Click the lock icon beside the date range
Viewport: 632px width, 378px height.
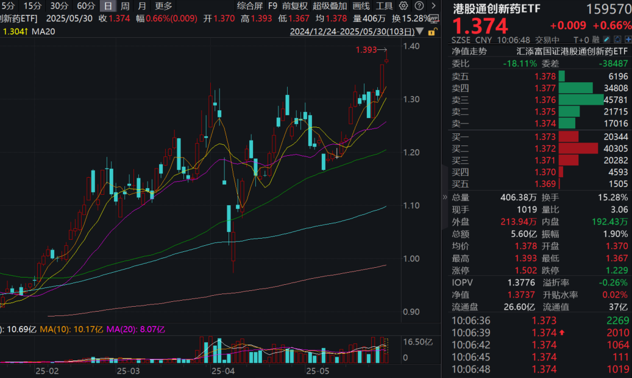pos(431,31)
